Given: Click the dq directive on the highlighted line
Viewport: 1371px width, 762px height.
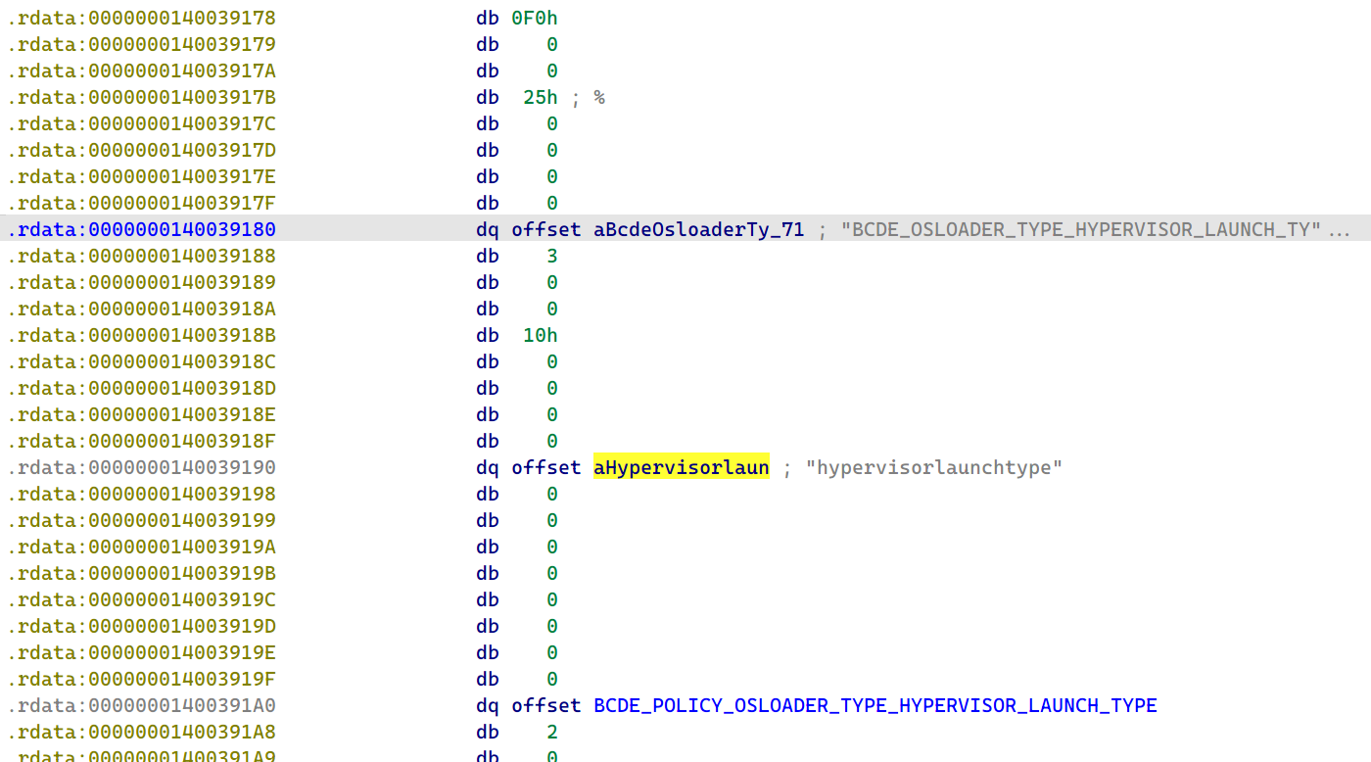Looking at the screenshot, I should click(x=488, y=229).
